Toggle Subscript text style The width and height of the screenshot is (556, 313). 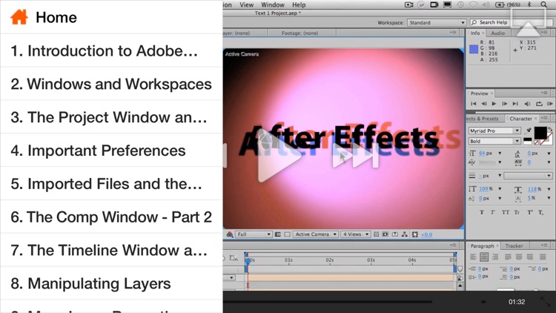[540, 213]
